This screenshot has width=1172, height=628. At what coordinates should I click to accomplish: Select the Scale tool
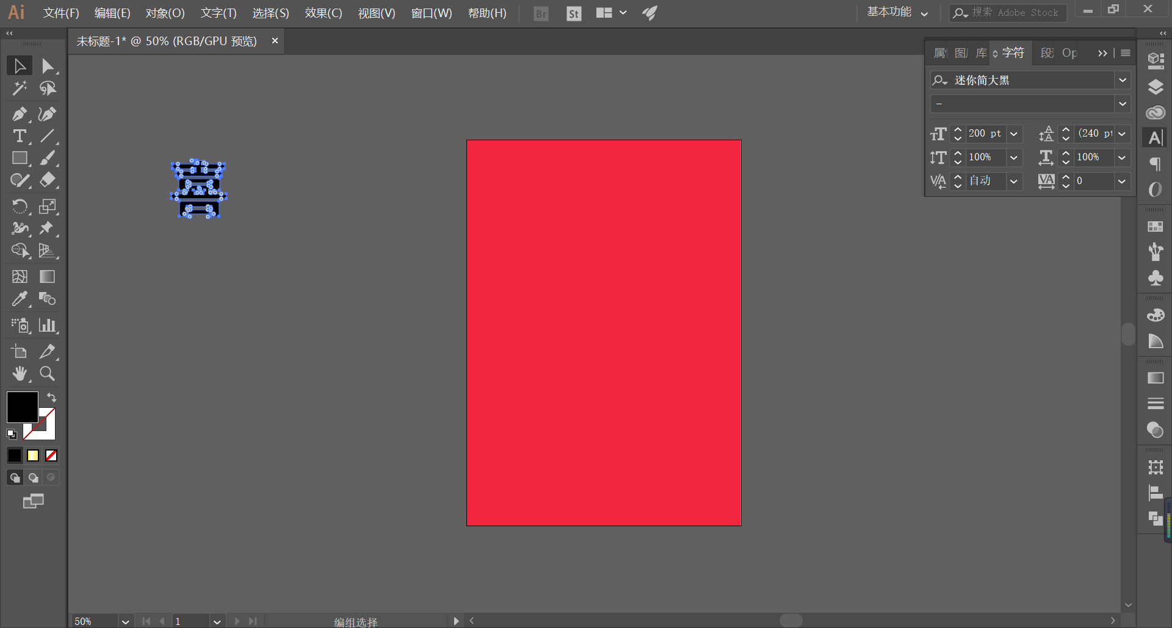[48, 206]
